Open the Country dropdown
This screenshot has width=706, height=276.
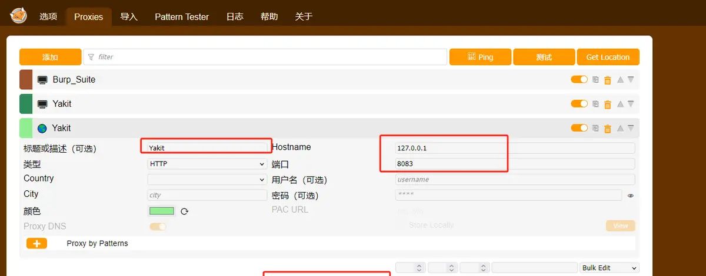coord(207,180)
